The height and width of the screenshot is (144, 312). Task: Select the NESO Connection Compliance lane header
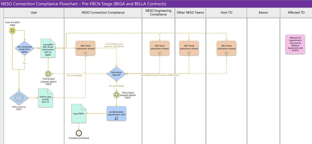(x=103, y=13)
